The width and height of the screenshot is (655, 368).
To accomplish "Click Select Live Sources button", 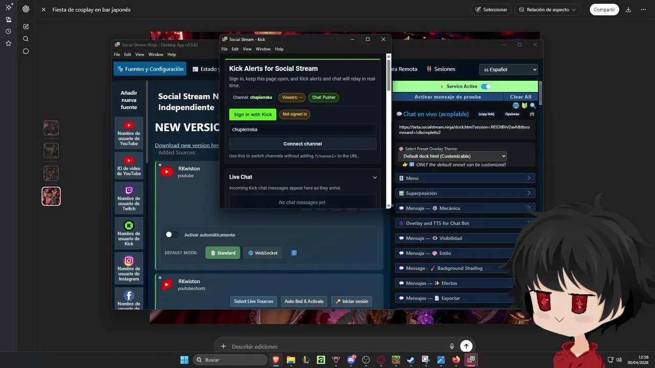I will [x=254, y=301].
